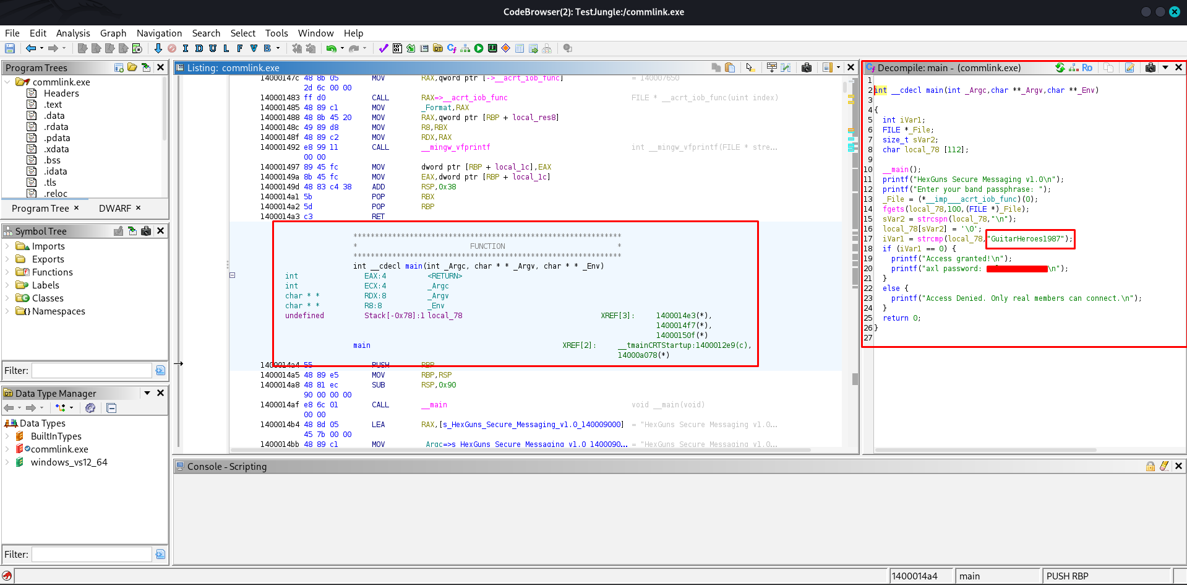Select .rdata section in Program Trees

click(56, 127)
